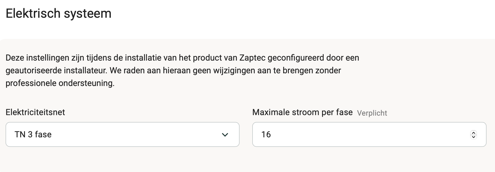
Task: Increase maximum current using the up stepper arrow
Action: click(474, 133)
